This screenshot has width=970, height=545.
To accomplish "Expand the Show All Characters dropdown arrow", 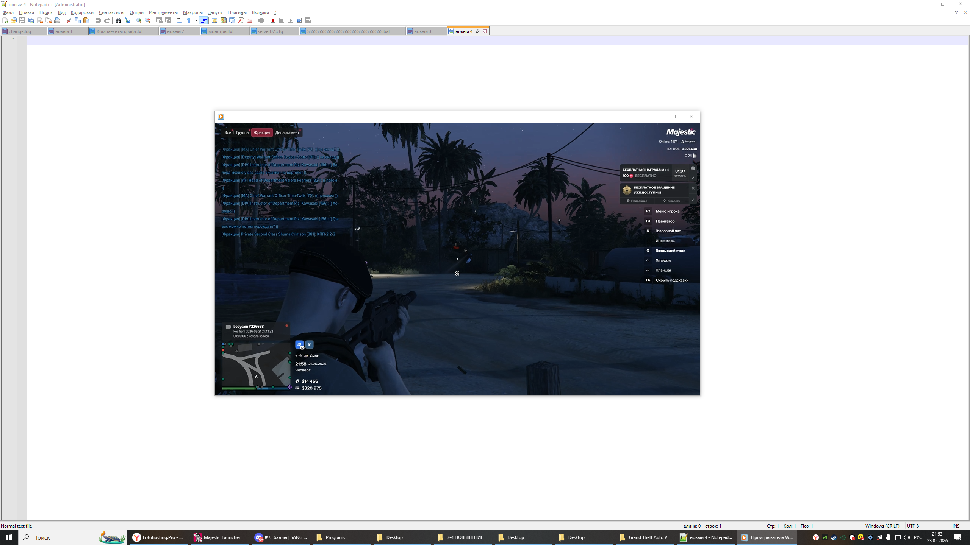I will pyautogui.click(x=196, y=20).
